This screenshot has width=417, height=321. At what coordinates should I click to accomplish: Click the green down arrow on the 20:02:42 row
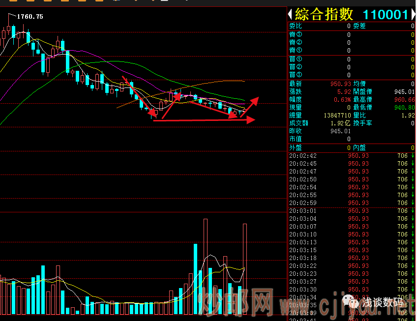tap(413, 156)
